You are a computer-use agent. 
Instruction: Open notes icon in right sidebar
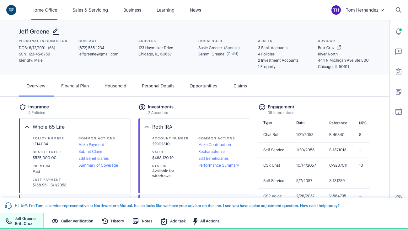point(399,92)
